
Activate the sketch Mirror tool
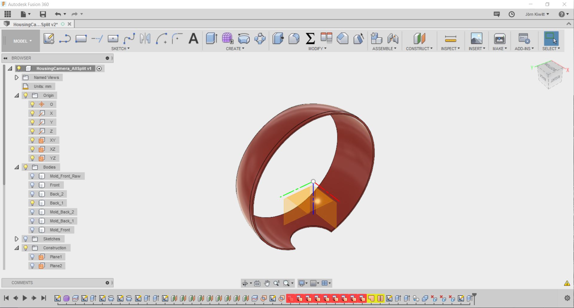145,39
